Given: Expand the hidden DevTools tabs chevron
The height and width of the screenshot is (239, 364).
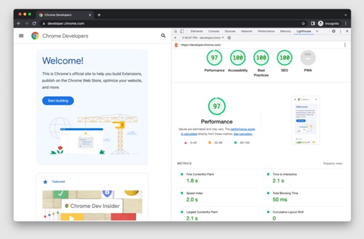Looking at the screenshot, I should coord(317,31).
